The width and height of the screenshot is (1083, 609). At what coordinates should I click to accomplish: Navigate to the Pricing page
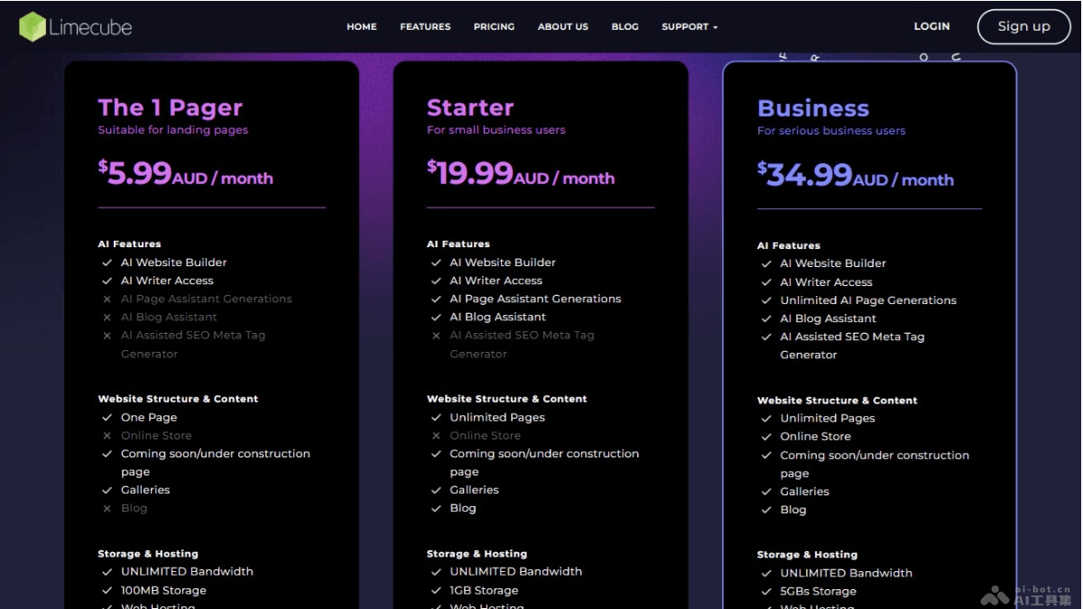494,27
